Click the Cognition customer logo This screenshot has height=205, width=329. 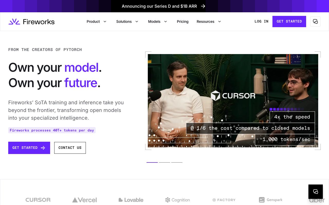[x=177, y=200]
